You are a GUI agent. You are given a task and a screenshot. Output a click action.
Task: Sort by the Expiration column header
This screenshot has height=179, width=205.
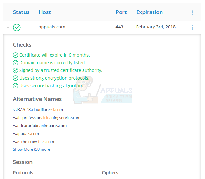coord(149,12)
